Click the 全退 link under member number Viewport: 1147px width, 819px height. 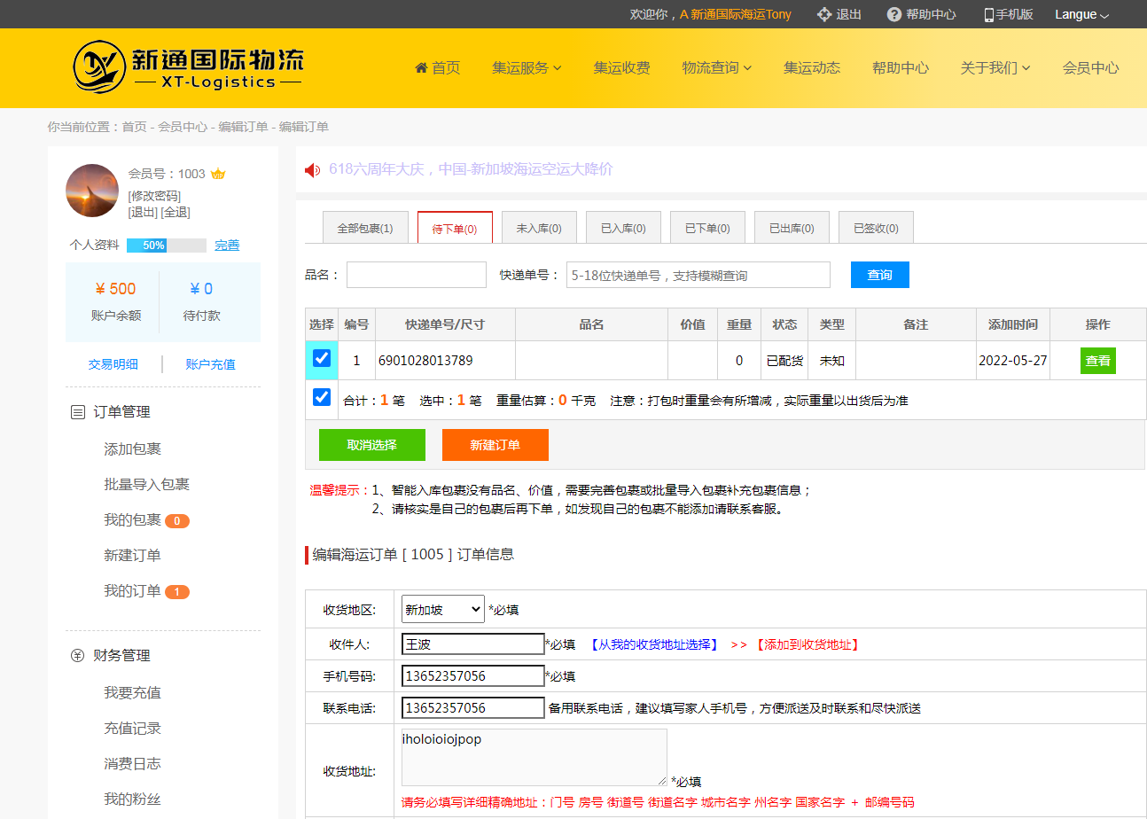pyautogui.click(x=176, y=212)
